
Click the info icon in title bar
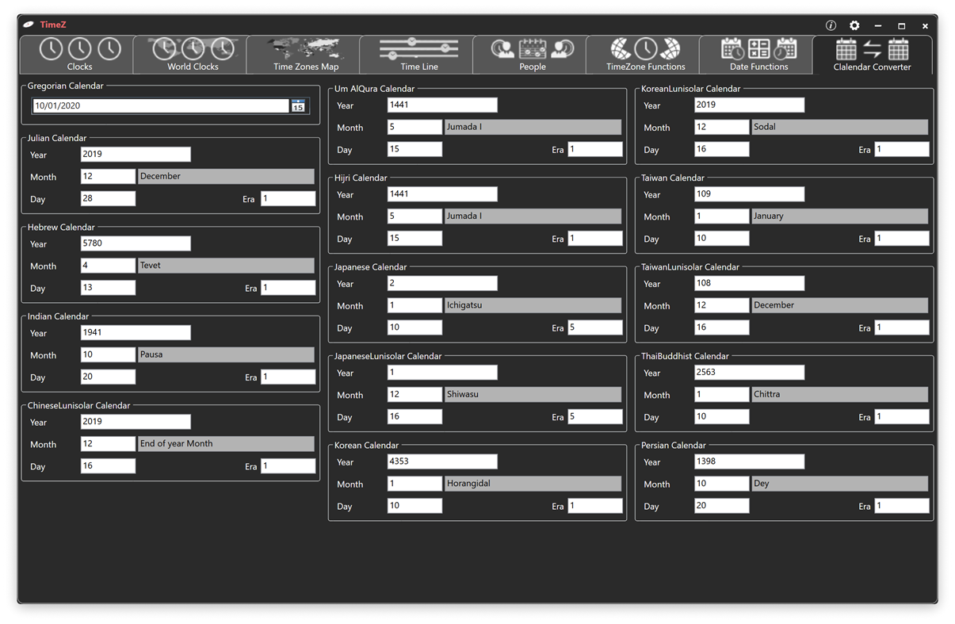[831, 25]
